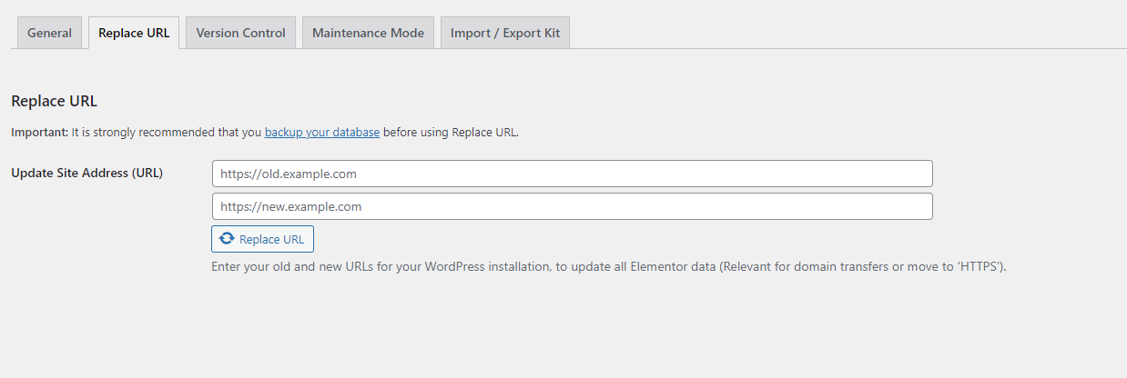The image size is (1127, 378).
Task: Click the word 'HTTPS' in helper text
Action: click(982, 267)
